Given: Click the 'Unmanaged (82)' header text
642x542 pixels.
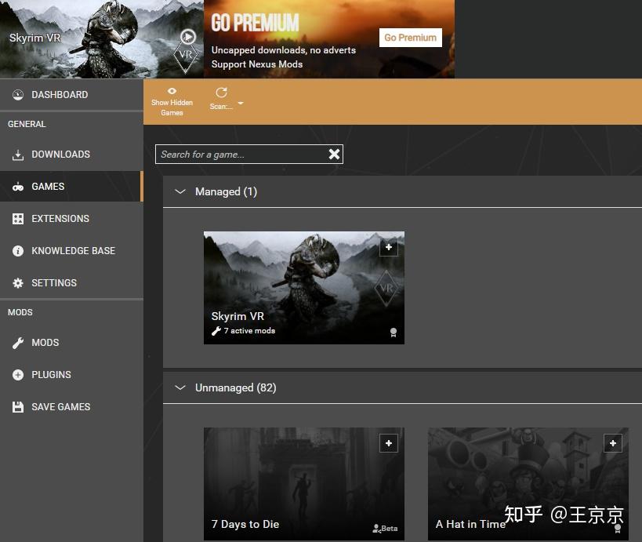Looking at the screenshot, I should click(x=236, y=387).
